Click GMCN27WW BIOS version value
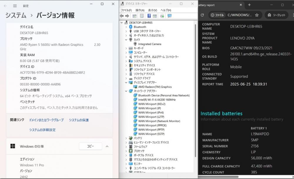294x179 pixels. point(251,48)
